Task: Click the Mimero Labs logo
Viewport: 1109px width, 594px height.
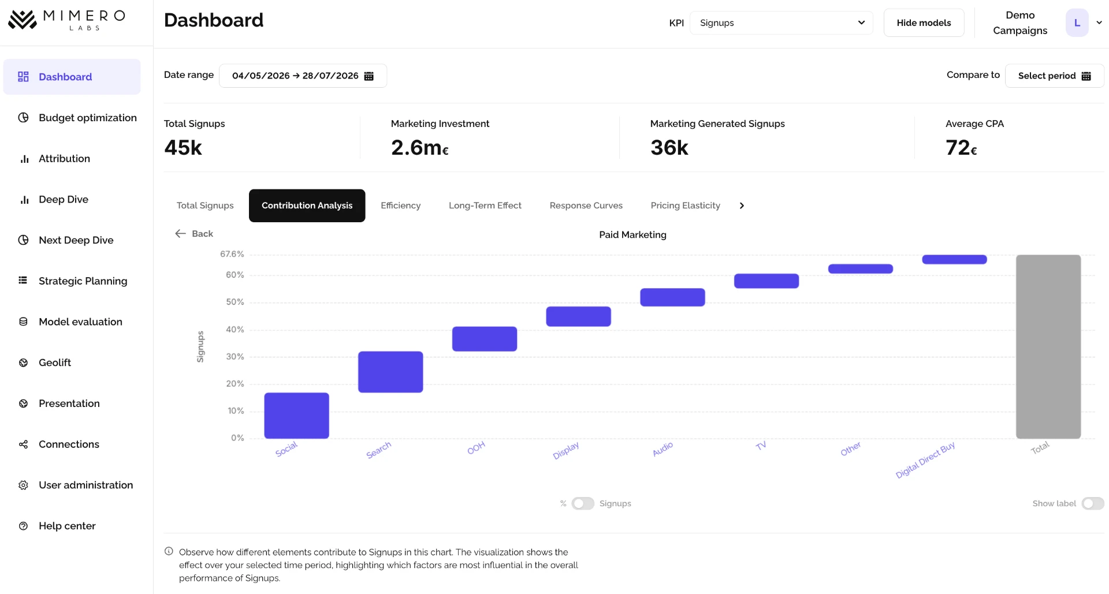Action: (66, 20)
